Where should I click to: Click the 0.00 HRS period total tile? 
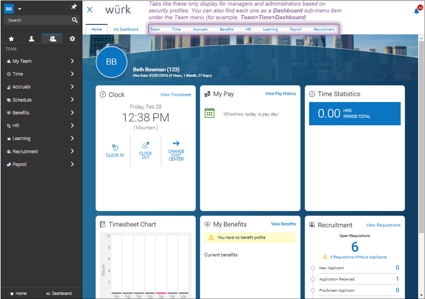(355, 113)
